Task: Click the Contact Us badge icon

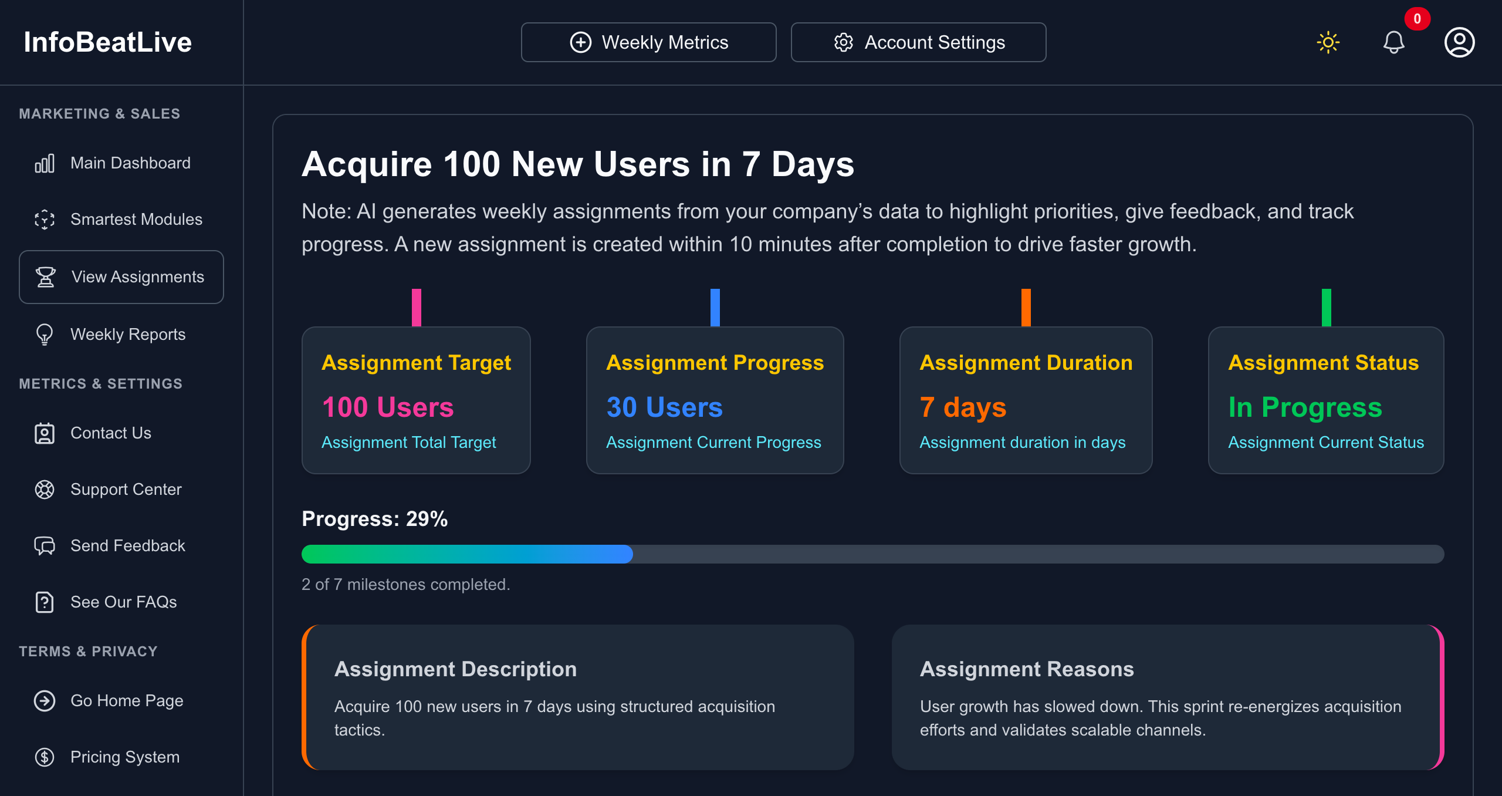Action: [45, 433]
